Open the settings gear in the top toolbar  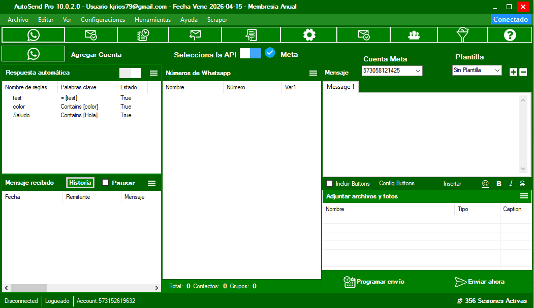tap(309, 35)
